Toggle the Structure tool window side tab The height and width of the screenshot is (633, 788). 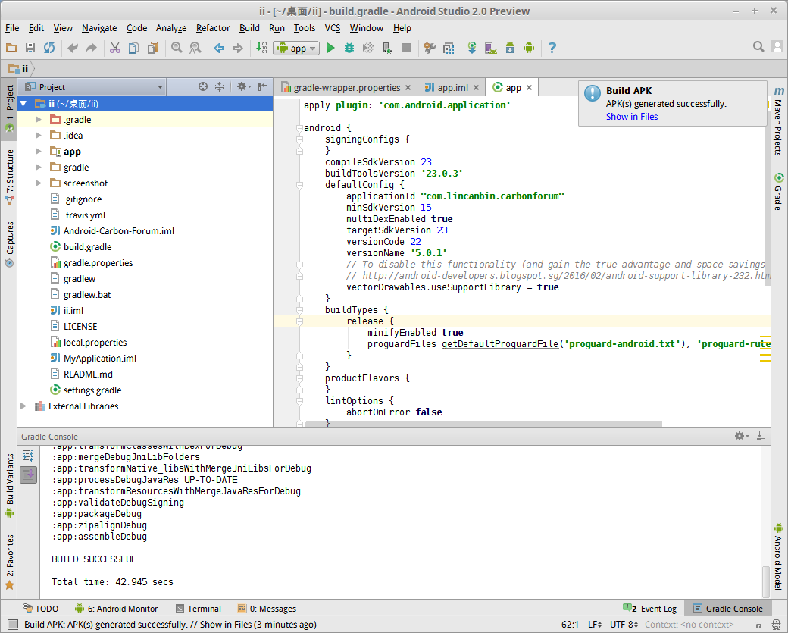pos(10,177)
